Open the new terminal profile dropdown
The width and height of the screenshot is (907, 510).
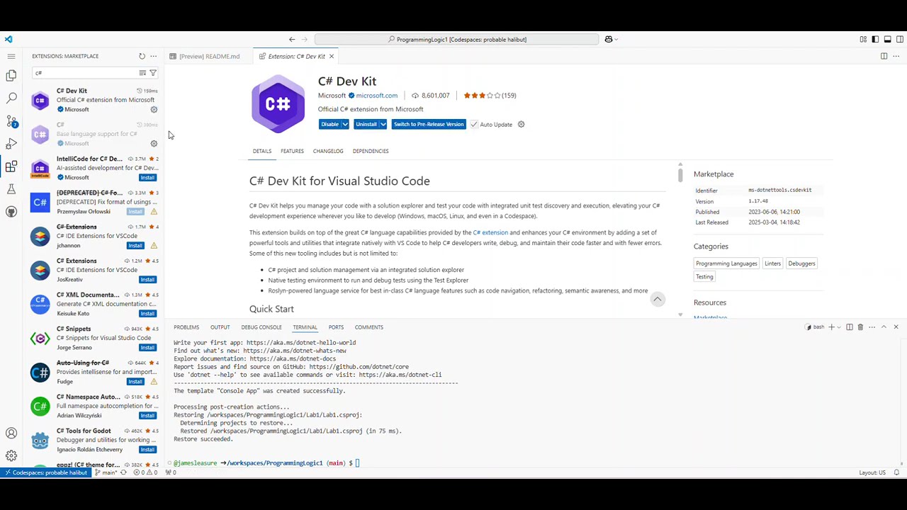click(839, 327)
